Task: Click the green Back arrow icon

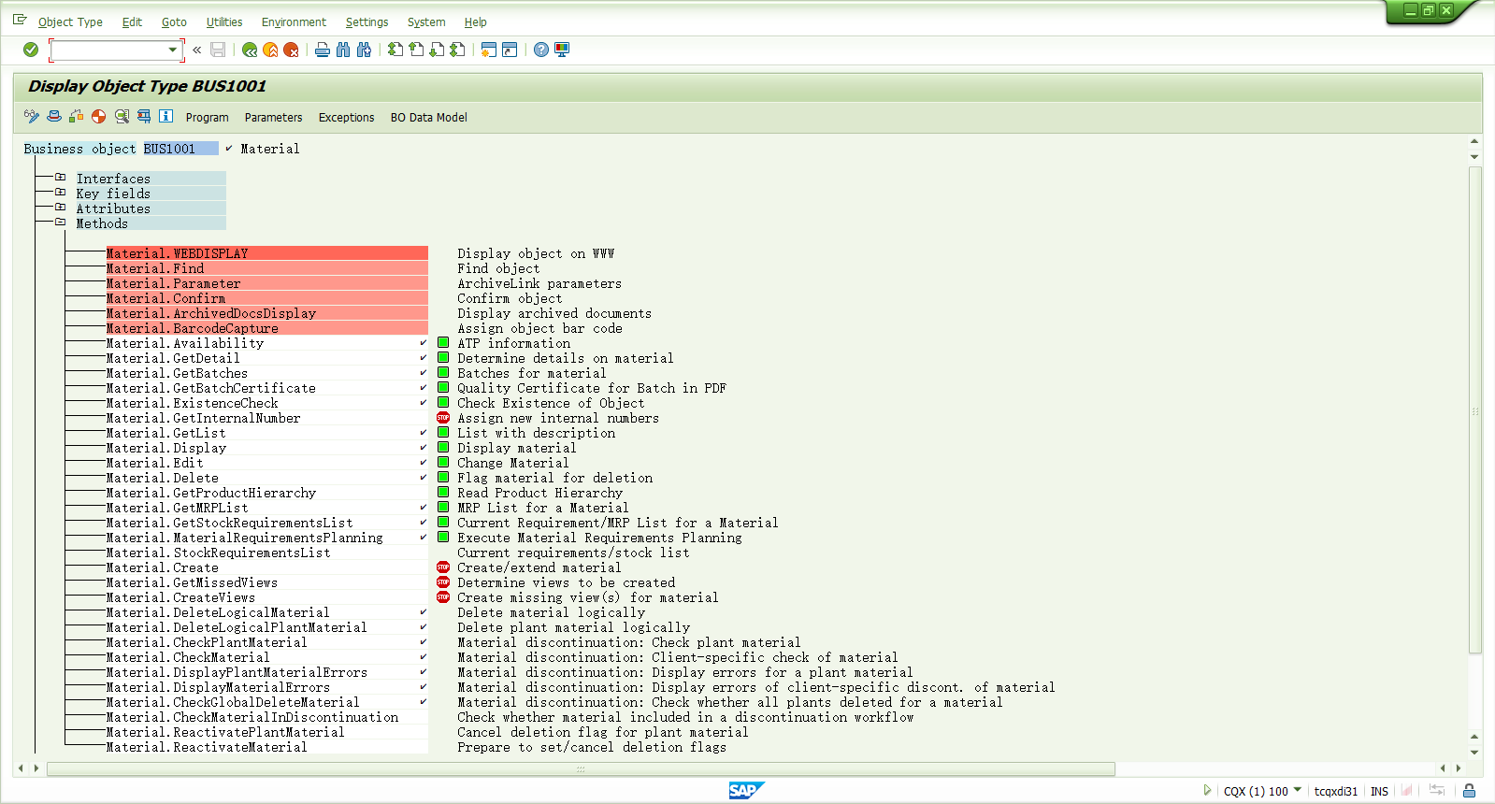Action: coord(250,50)
